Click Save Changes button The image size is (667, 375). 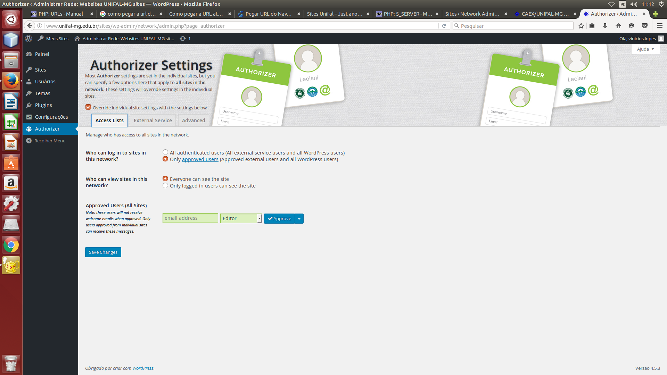coord(103,252)
